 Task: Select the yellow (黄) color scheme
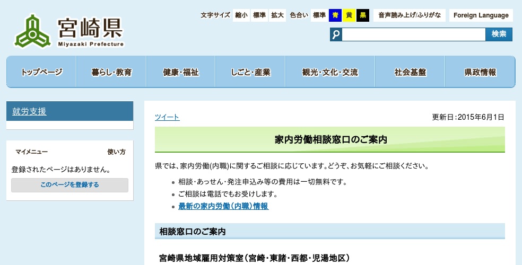[x=349, y=15]
